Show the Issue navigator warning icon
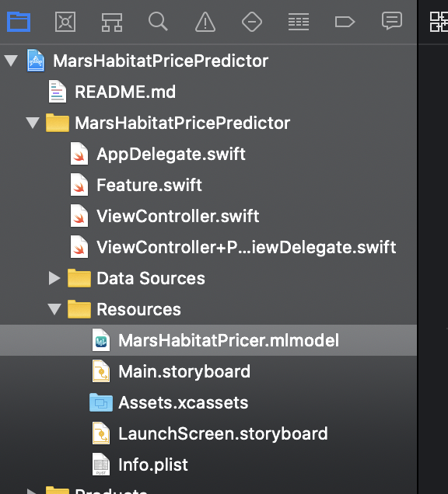The height and width of the screenshot is (494, 448). pos(205,22)
